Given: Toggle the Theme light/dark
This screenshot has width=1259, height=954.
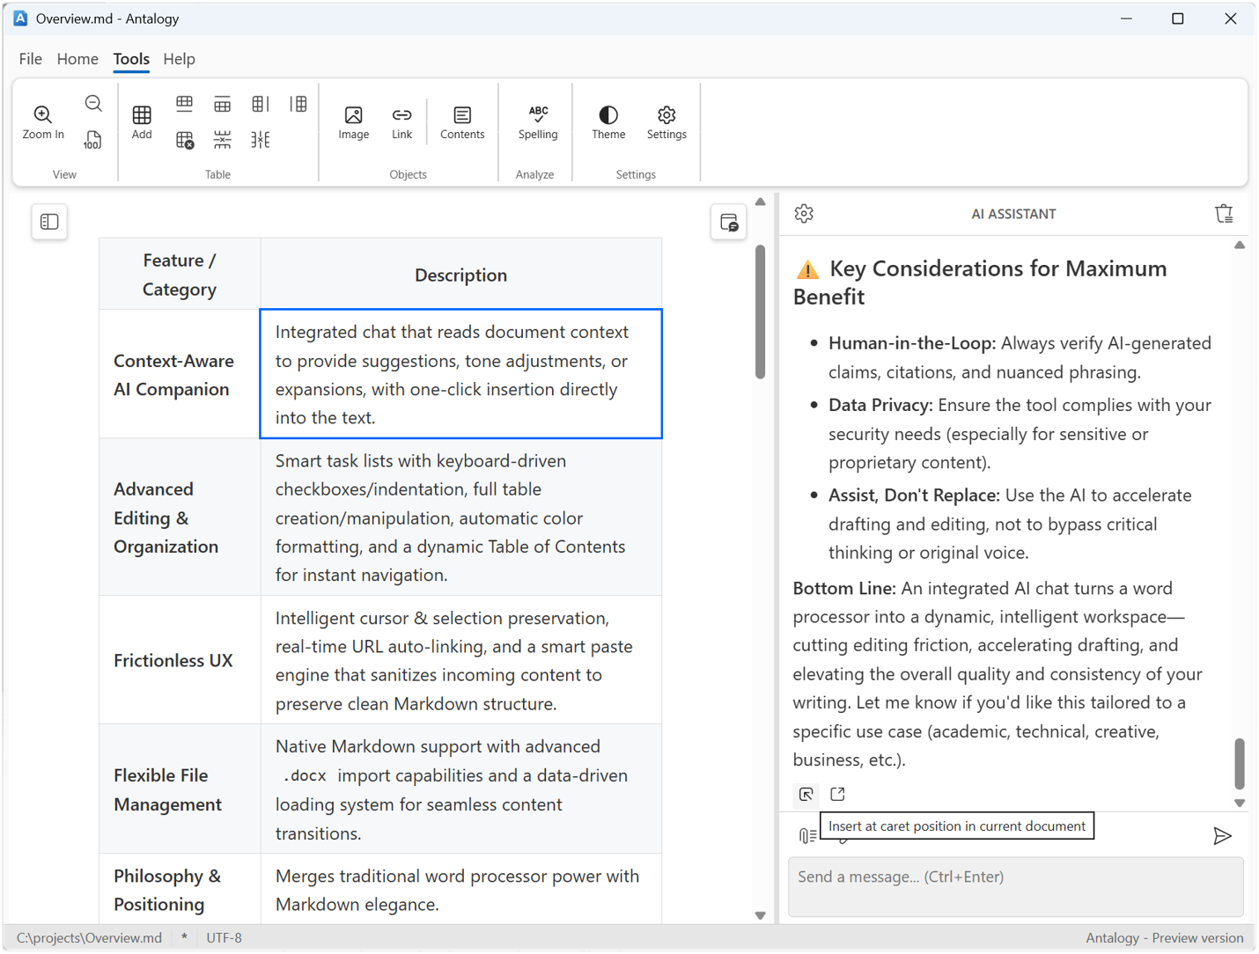Looking at the screenshot, I should [x=608, y=122].
